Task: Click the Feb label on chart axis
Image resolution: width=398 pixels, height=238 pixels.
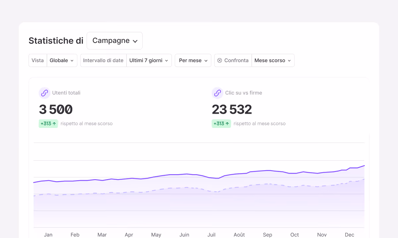Action: pos(75,235)
